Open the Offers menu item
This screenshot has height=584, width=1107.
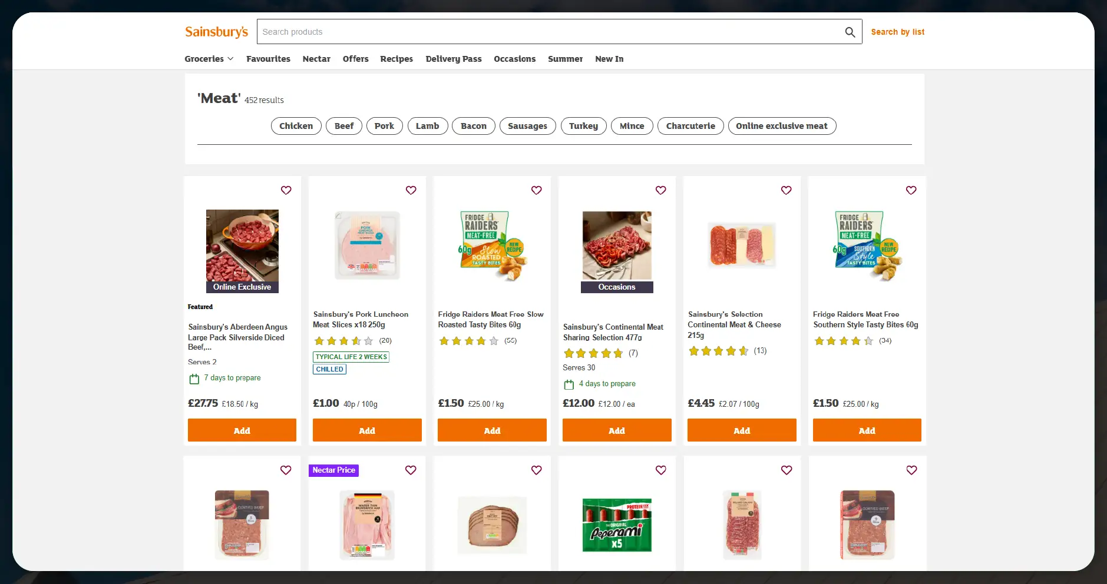[x=355, y=59]
